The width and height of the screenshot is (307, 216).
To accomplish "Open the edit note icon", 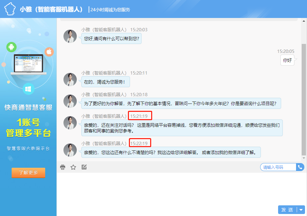I will pyautogui.click(x=84, y=167).
